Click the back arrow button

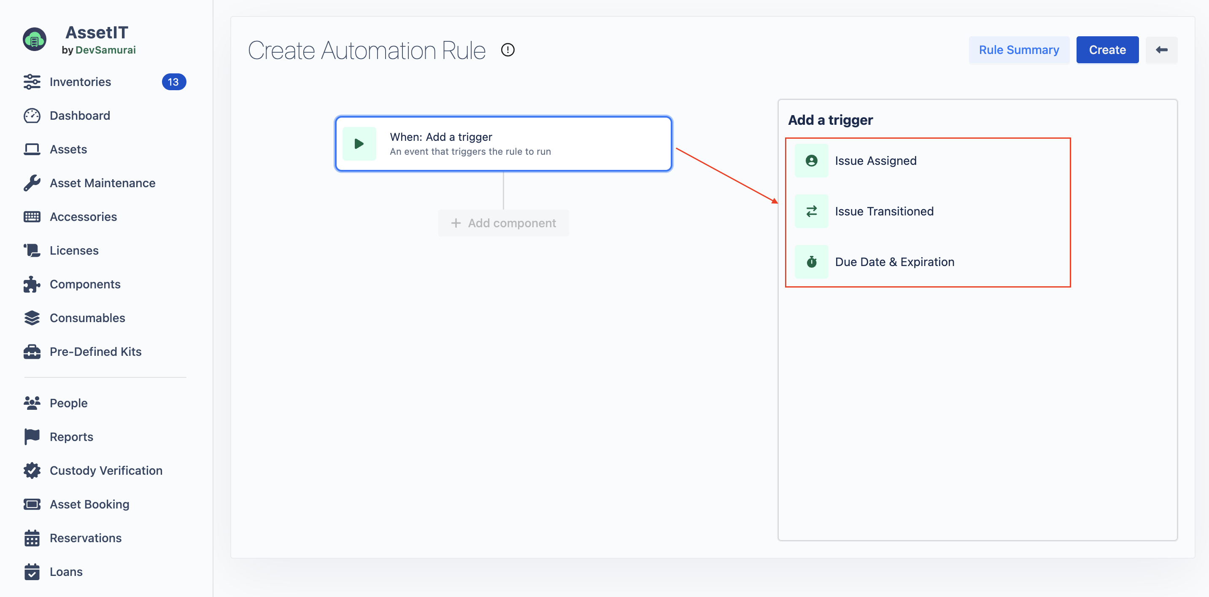[1161, 50]
